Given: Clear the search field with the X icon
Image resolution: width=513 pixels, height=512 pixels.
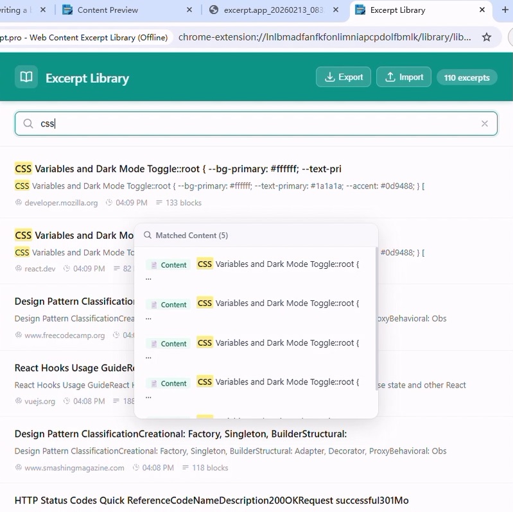Looking at the screenshot, I should [x=485, y=124].
